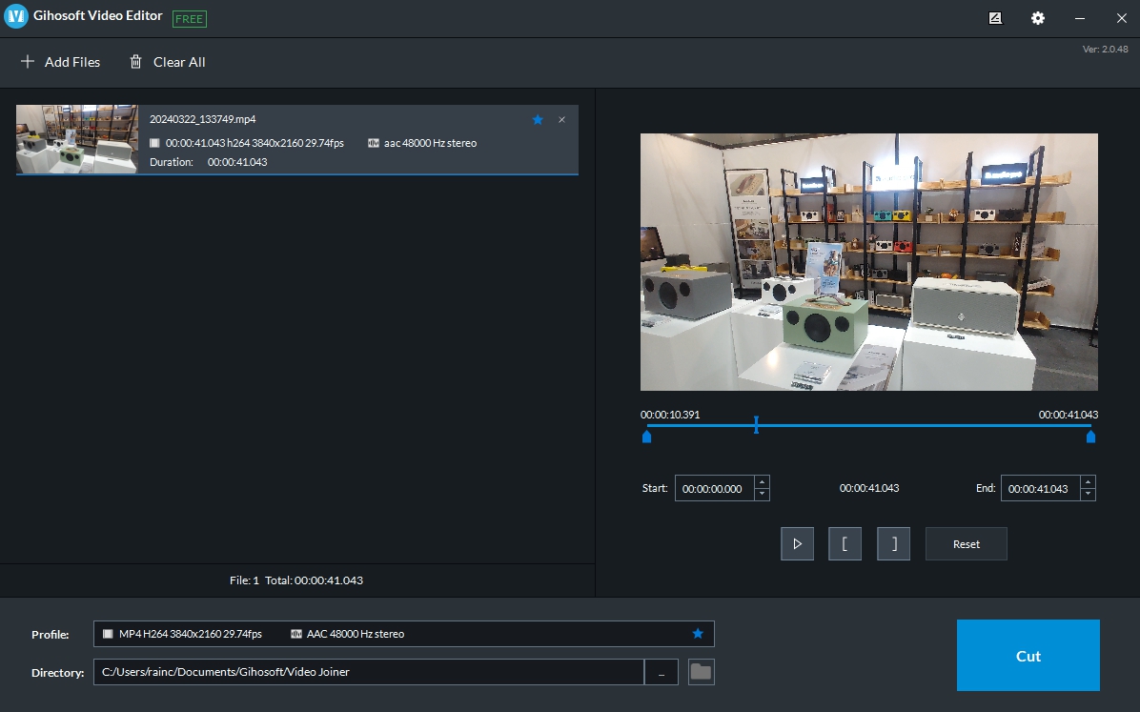Set trim start with the [ icon
The image size is (1140, 712).
[845, 543]
